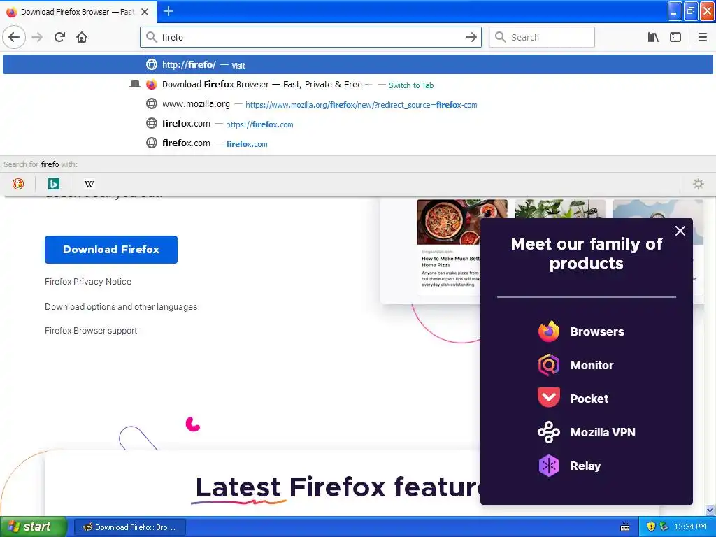The height and width of the screenshot is (537, 716).
Task: Switch to tab Download Firefox Browser suggestion
Action: coord(357,85)
